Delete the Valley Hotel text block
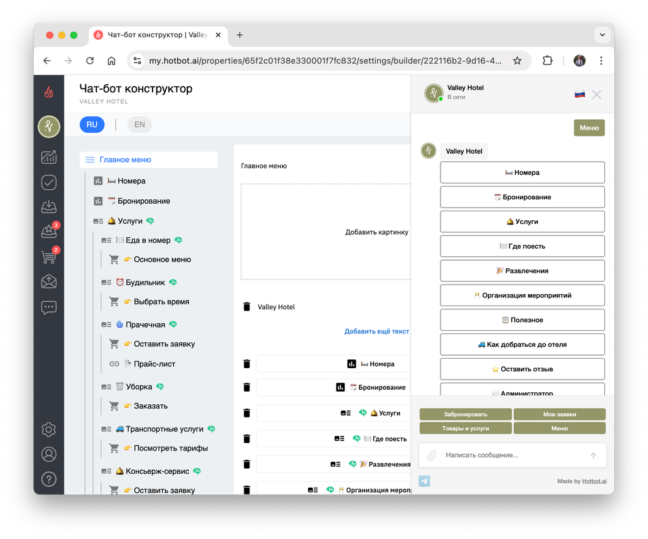Viewport: 648px width, 539px height. coord(247,307)
